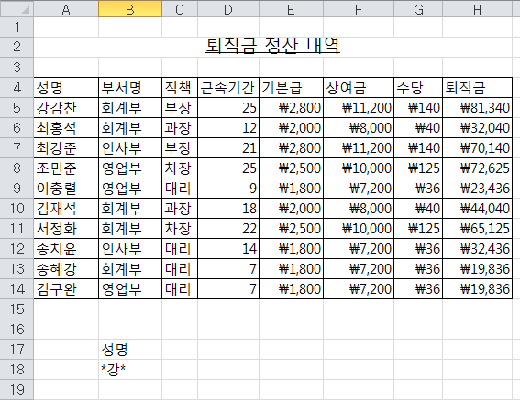Viewport: 520px width, 400px height.
Task: Select the name cell '송치윤'
Action: (66, 249)
